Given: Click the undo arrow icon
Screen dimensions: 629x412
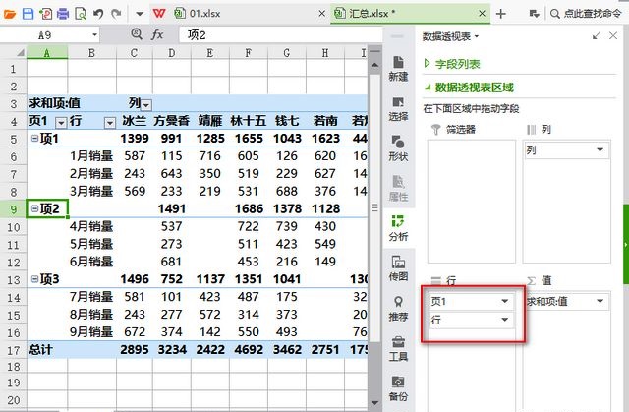Looking at the screenshot, I should pyautogui.click(x=97, y=14).
